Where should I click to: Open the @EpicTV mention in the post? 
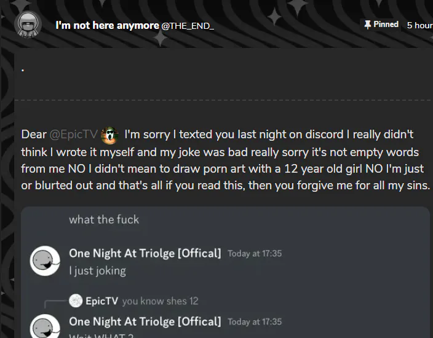pyautogui.click(x=73, y=135)
